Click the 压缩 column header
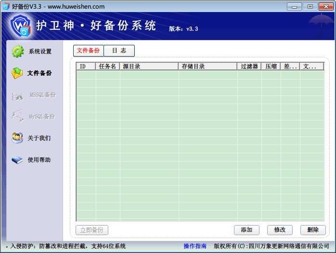 click(x=271, y=67)
